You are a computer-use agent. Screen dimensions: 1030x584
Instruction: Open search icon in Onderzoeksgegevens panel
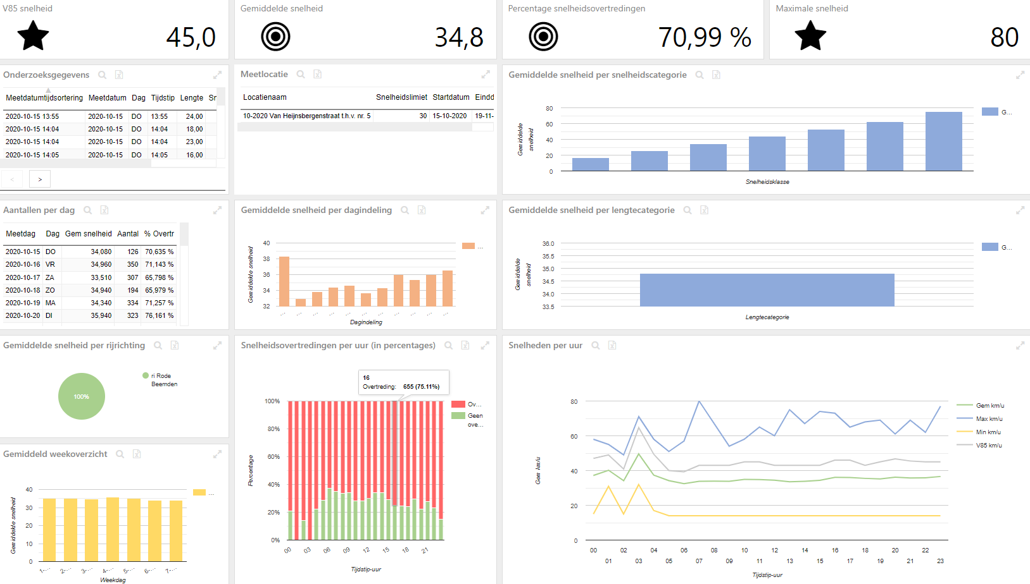point(102,75)
